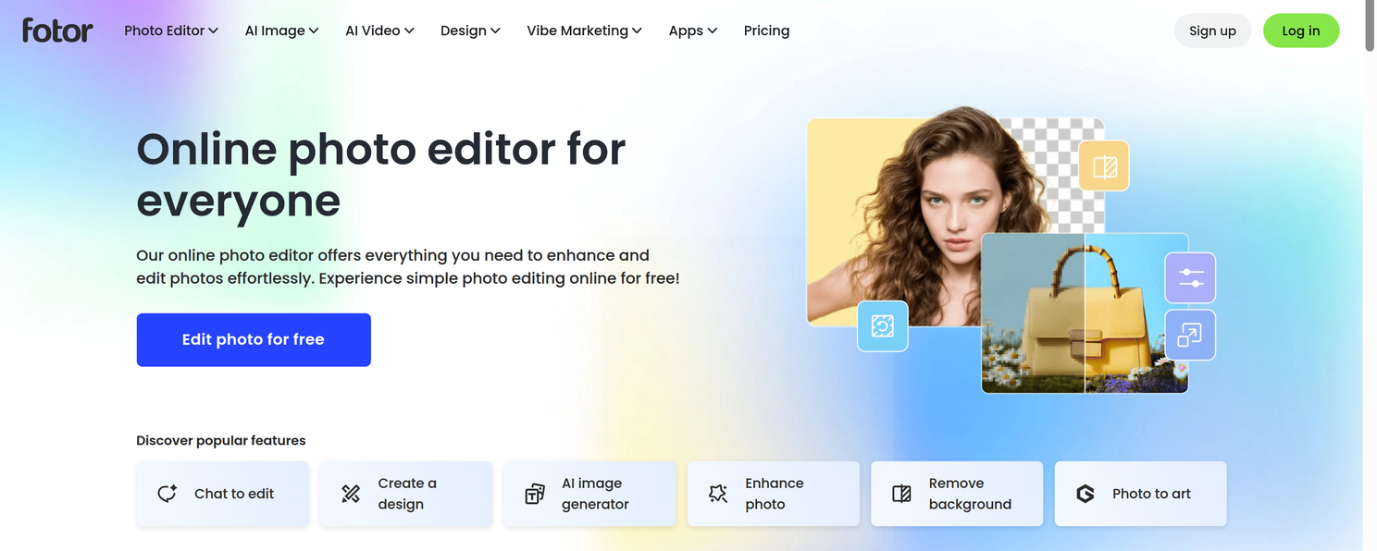Screen dimensions: 1377x551
Task: Click the Edit photo for free button
Action: pos(254,339)
